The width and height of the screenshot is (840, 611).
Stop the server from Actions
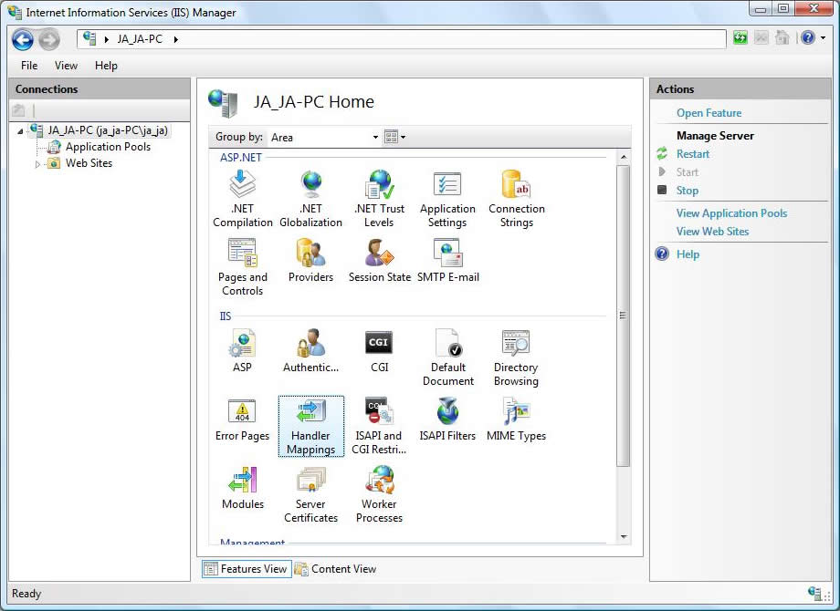coord(687,191)
